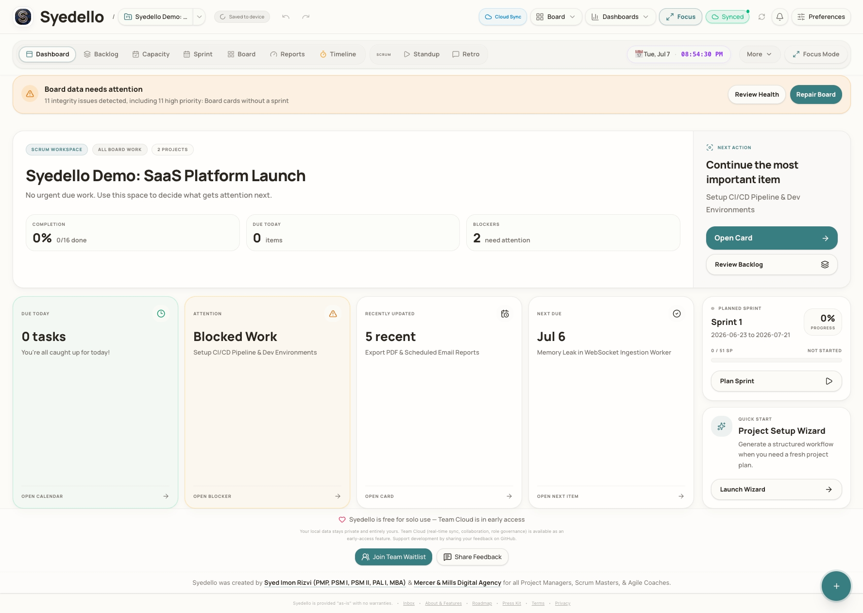Image resolution: width=863 pixels, height=613 pixels.
Task: Click the refresh sync icon
Action: (761, 17)
